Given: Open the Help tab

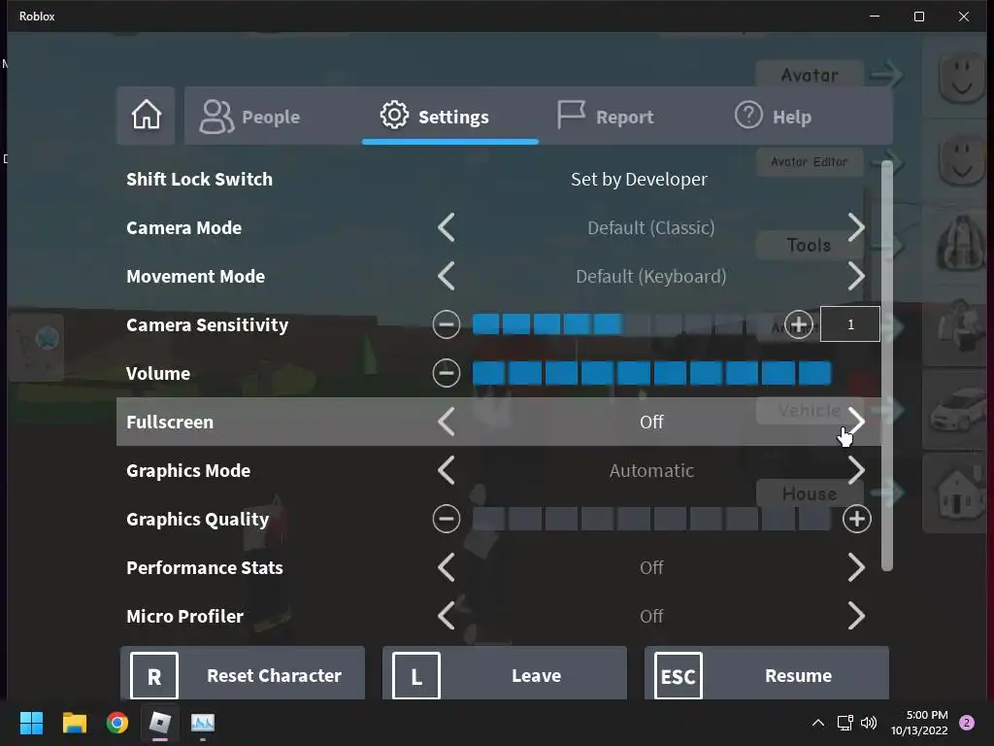Looking at the screenshot, I should point(773,117).
